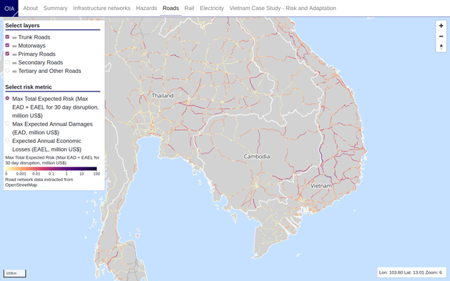This screenshot has width=450, height=281.
Task: Click the Vietnam map label
Action: tap(321, 186)
